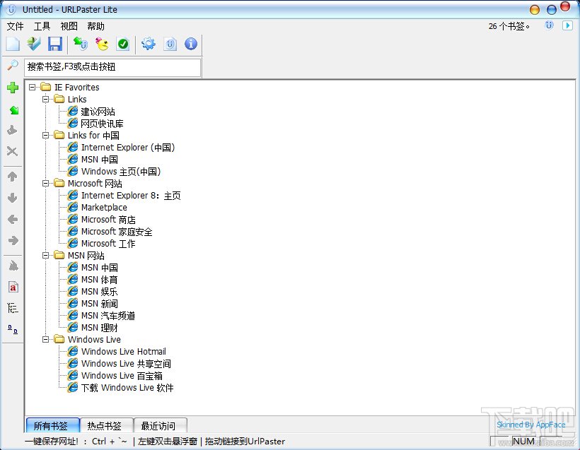
Task: Click the '26 个书签' counter text
Action: (509, 26)
